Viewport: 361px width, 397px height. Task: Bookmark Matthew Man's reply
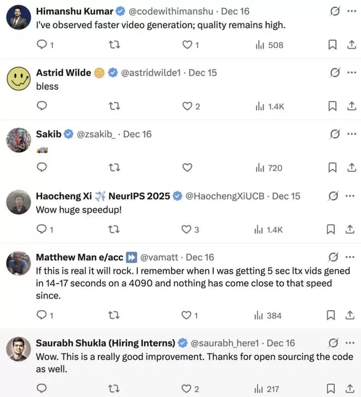pos(331,315)
